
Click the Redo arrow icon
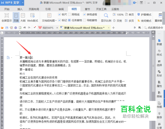click(29, 28)
